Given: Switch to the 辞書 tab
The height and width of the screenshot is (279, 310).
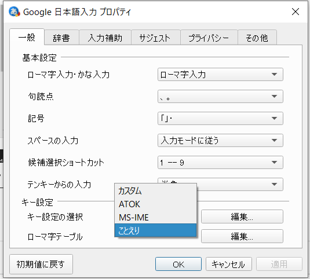Looking at the screenshot, I should coord(61,38).
